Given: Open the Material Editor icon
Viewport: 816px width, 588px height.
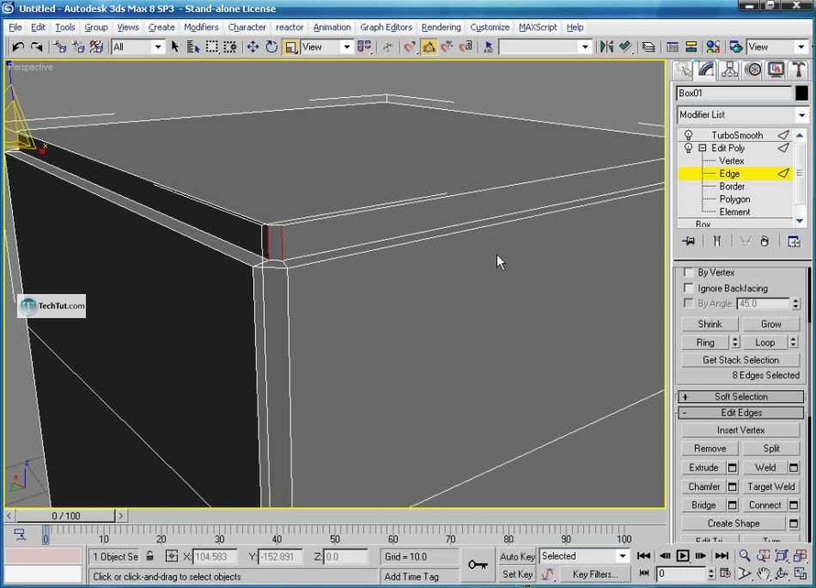Looking at the screenshot, I should pyautogui.click(x=713, y=47).
